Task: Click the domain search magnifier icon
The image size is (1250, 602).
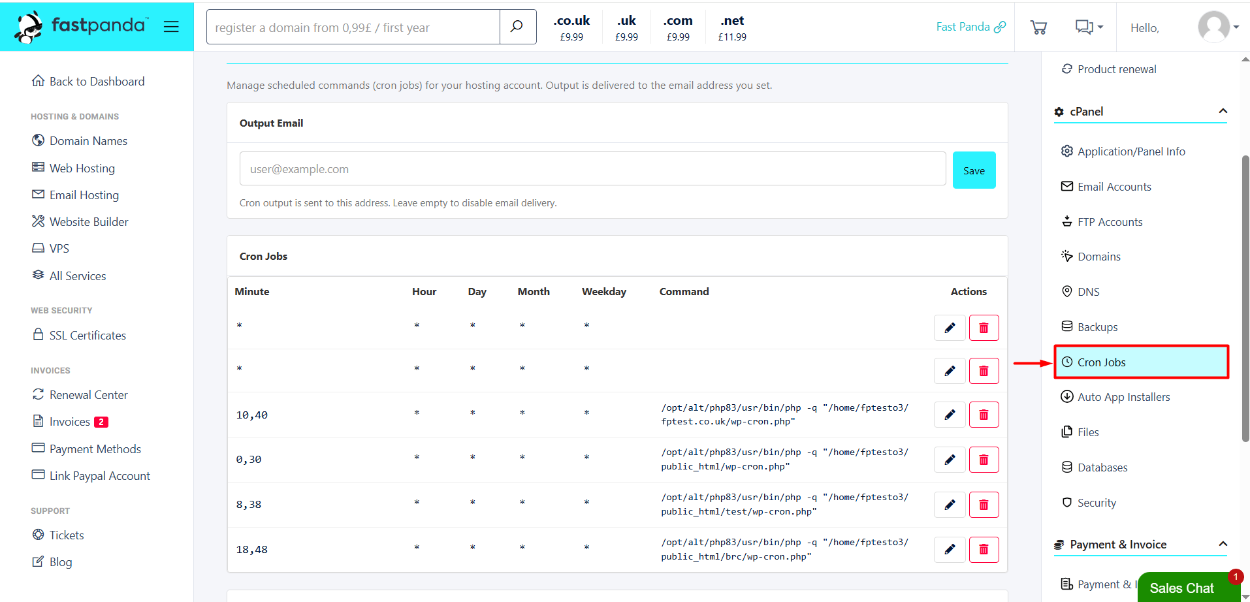Action: [517, 27]
